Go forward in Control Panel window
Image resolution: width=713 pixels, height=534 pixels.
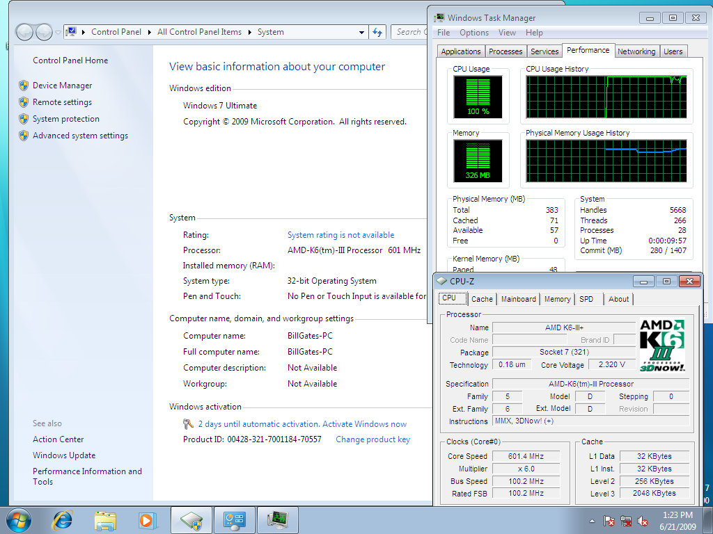[x=44, y=32]
